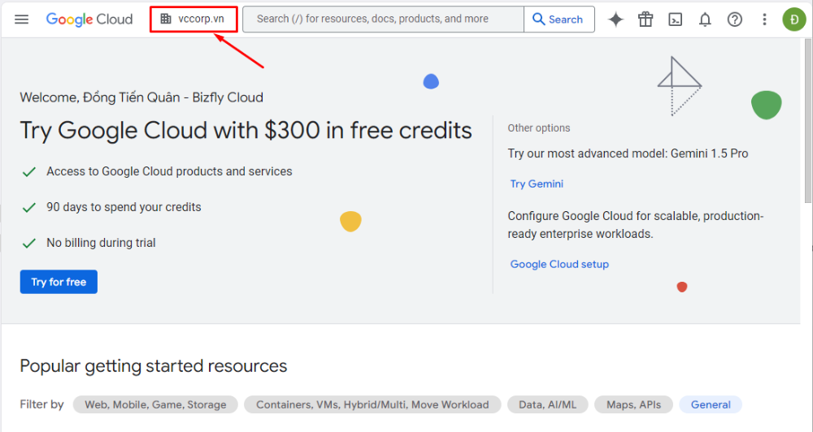
Task: Click 'Try our most advanced model' text
Action: tap(628, 153)
